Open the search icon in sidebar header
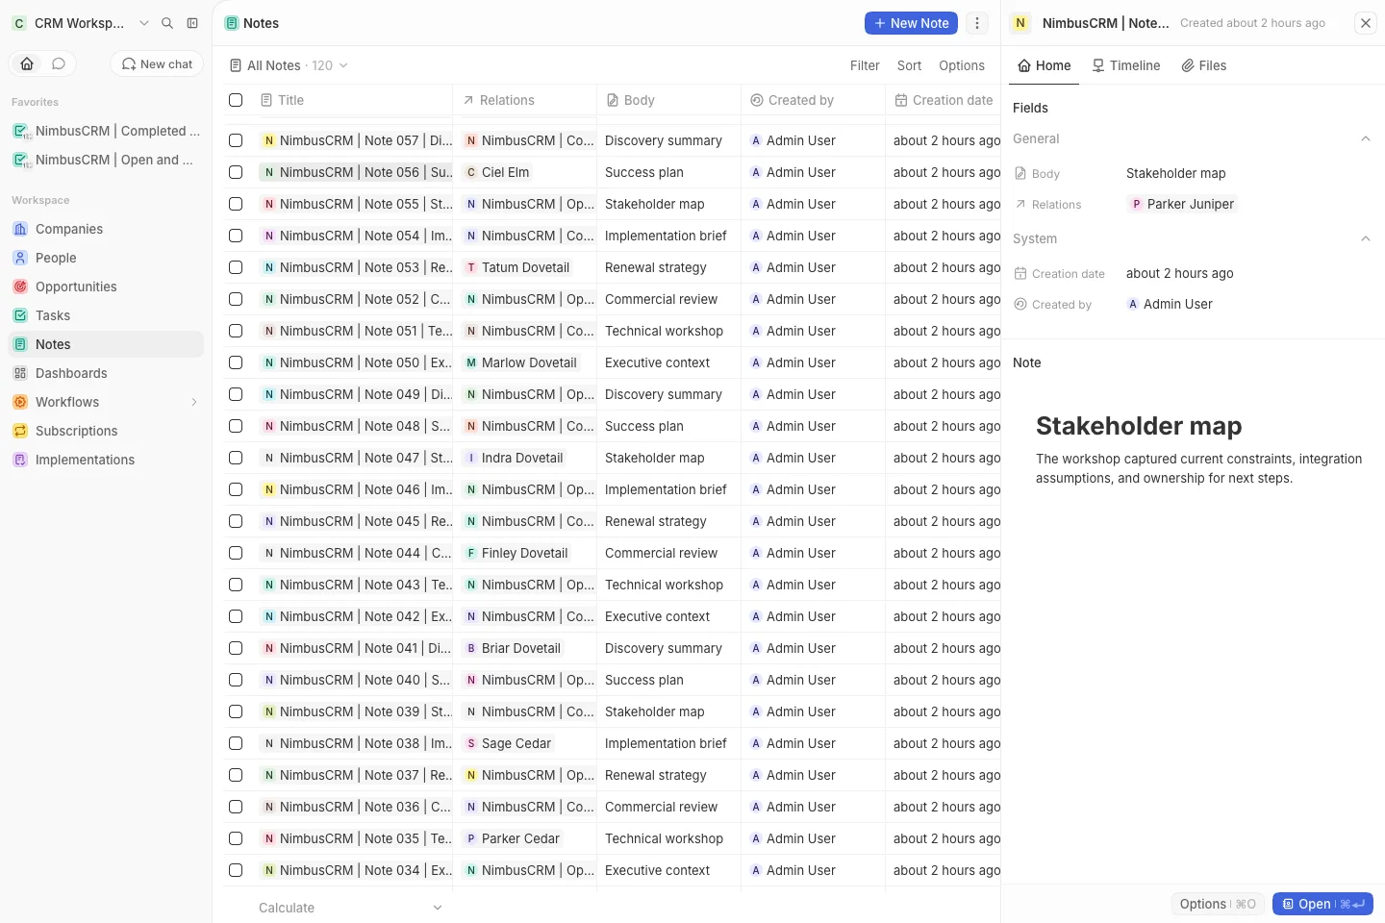Viewport: 1385px width, 923px height. (x=167, y=23)
